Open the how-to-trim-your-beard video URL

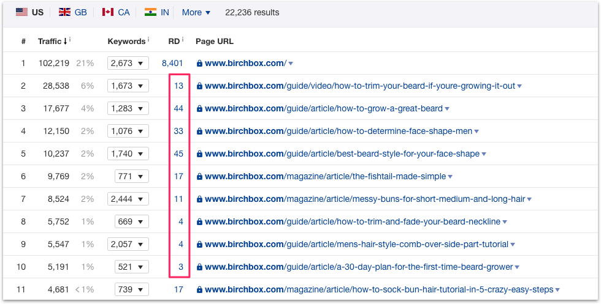pyautogui.click(x=360, y=86)
